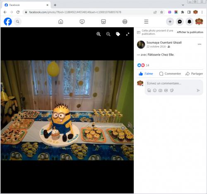Image resolution: width=207 pixels, height=194 pixels.
Task: Zoom out of the photo
Action: (108, 34)
